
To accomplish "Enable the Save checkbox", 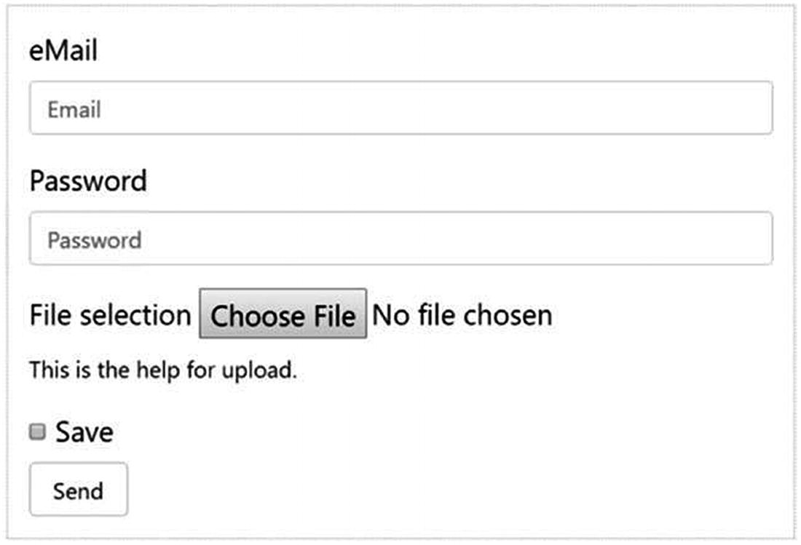I will tap(36, 433).
